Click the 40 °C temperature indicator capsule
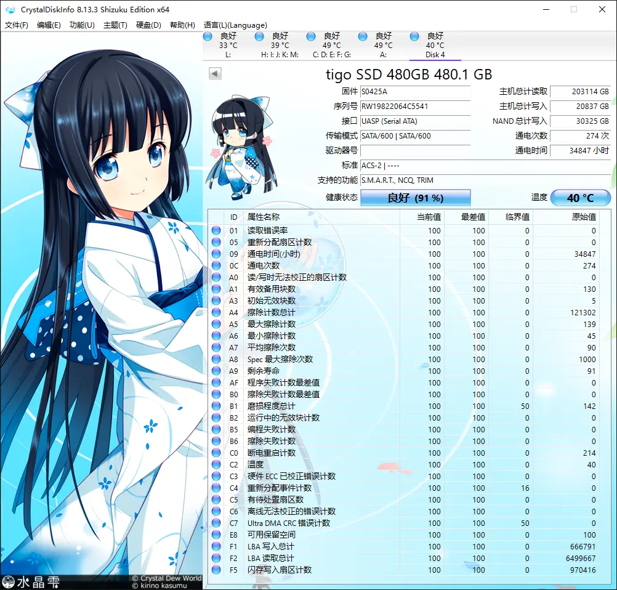The width and height of the screenshot is (617, 590). [x=579, y=198]
